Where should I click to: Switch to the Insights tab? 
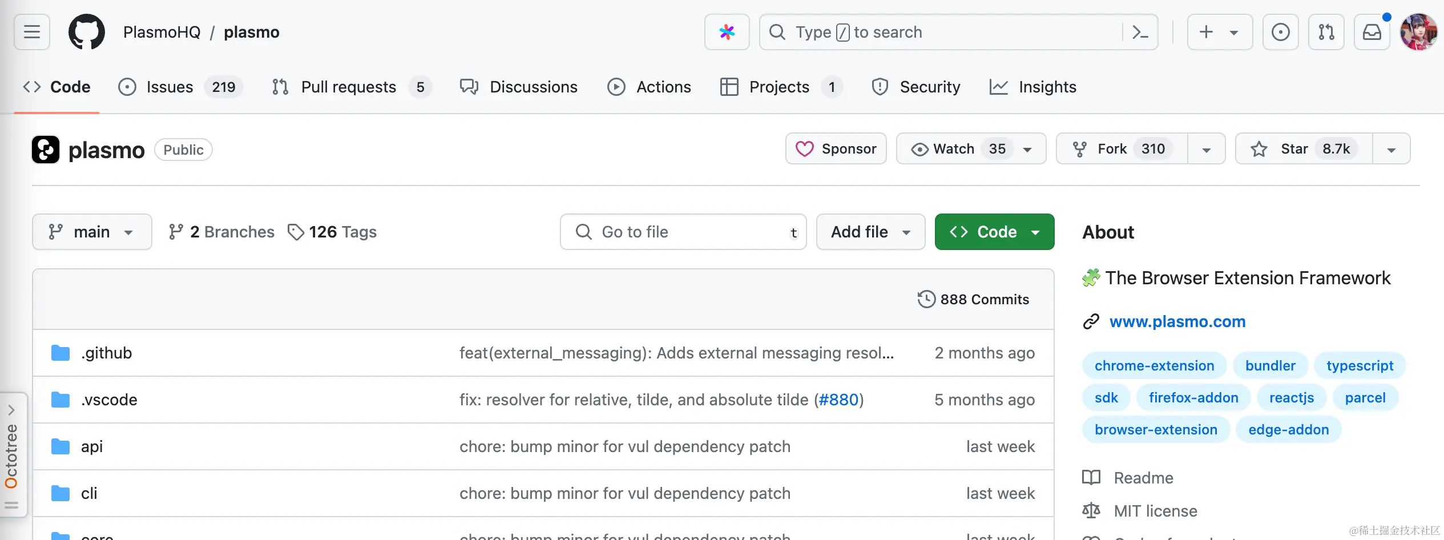[1033, 87]
